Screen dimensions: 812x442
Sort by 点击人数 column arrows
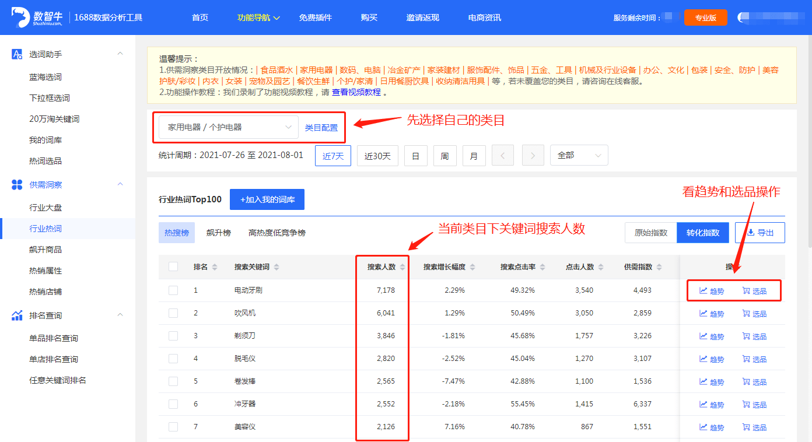[x=601, y=267]
